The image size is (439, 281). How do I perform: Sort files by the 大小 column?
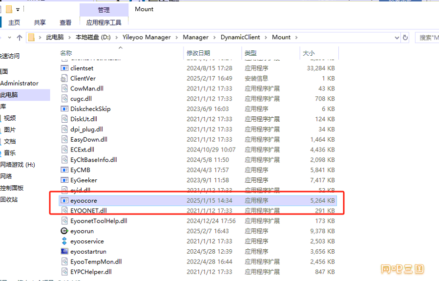[309, 53]
